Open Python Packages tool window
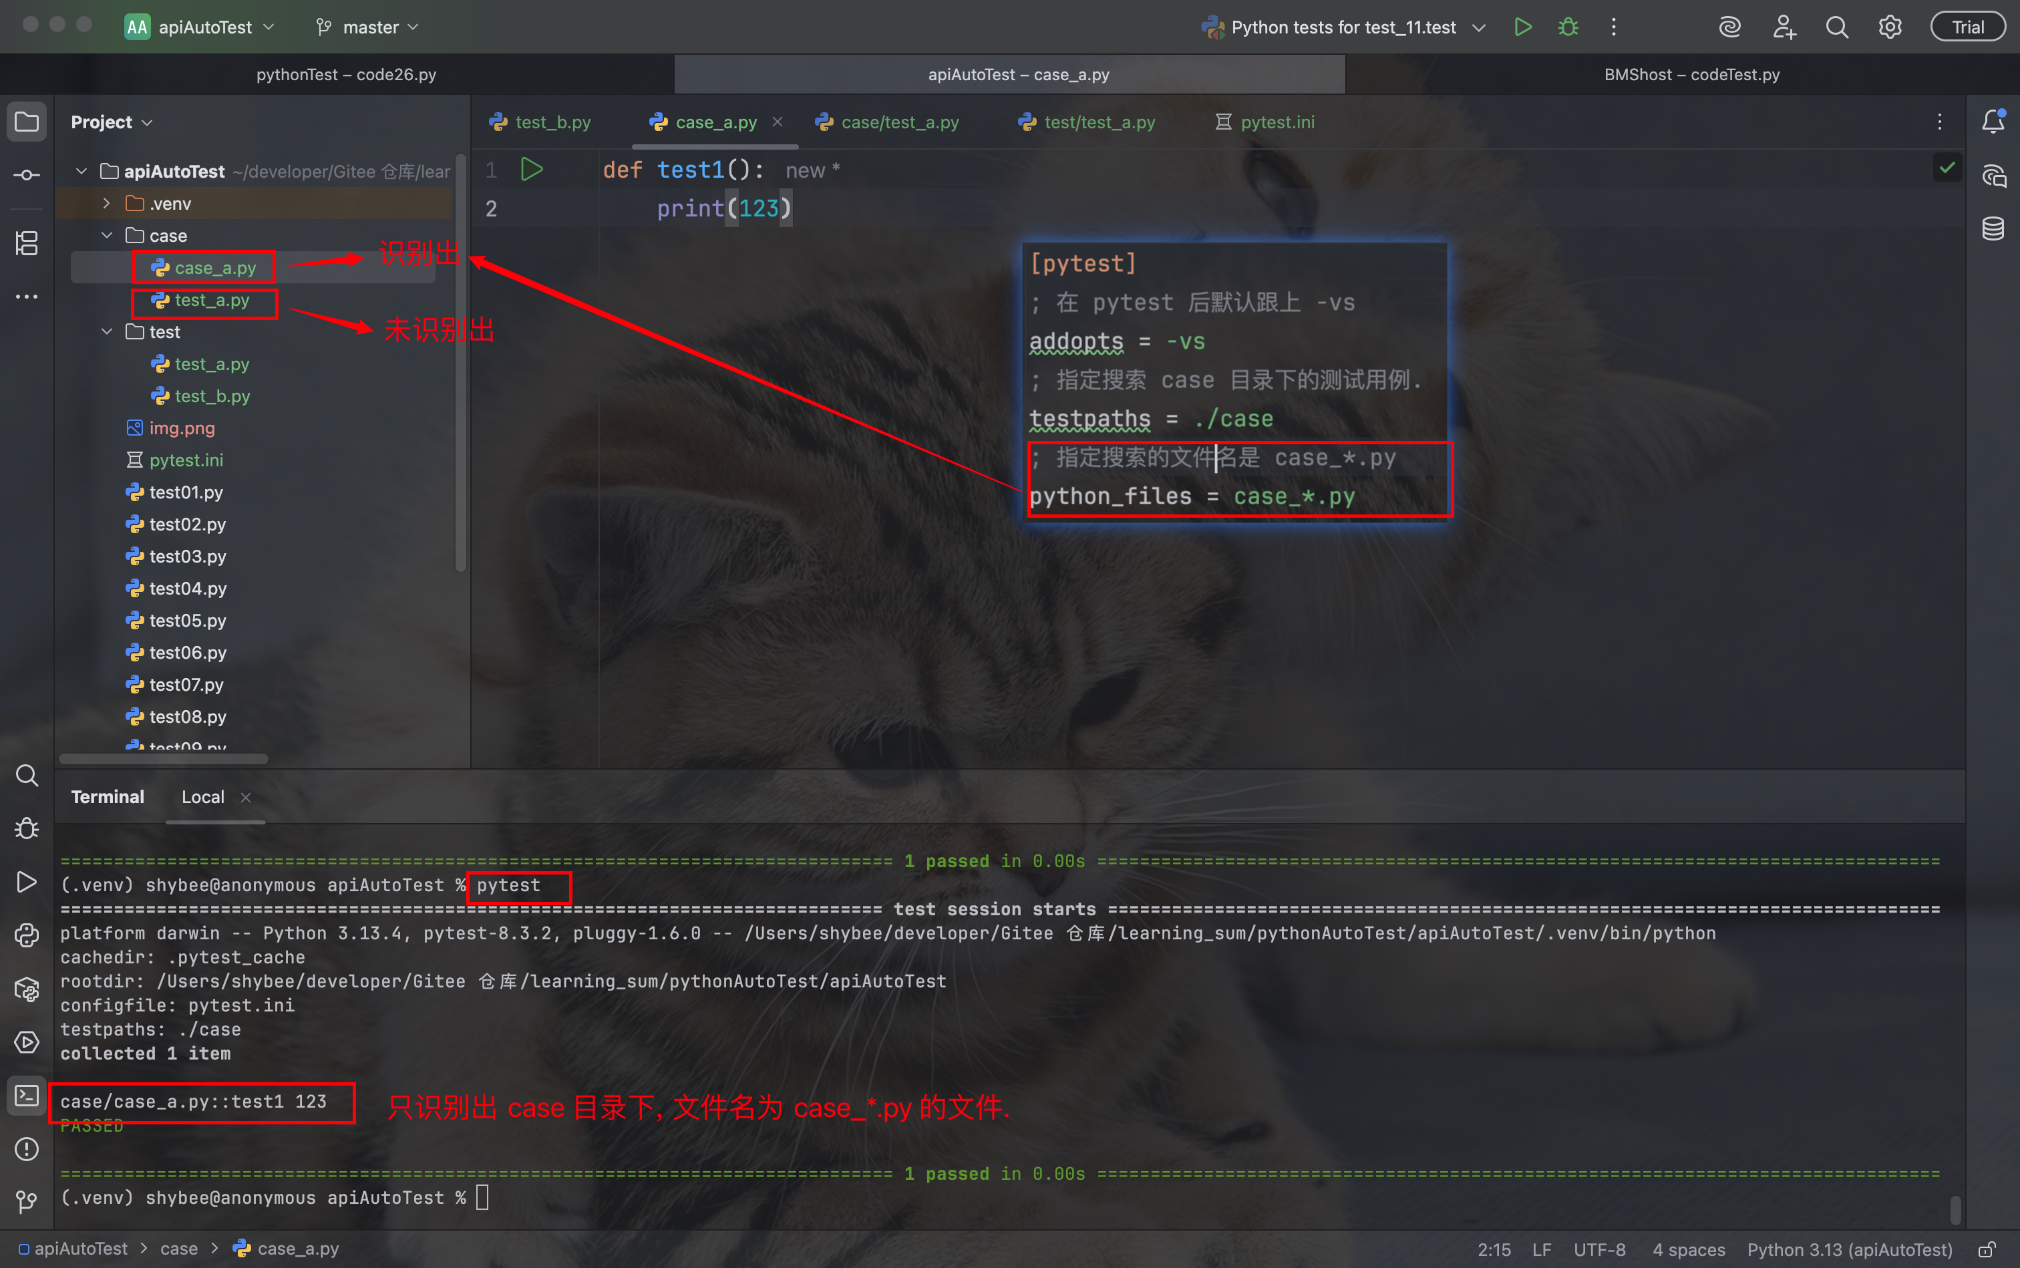2020x1268 pixels. coord(27,989)
